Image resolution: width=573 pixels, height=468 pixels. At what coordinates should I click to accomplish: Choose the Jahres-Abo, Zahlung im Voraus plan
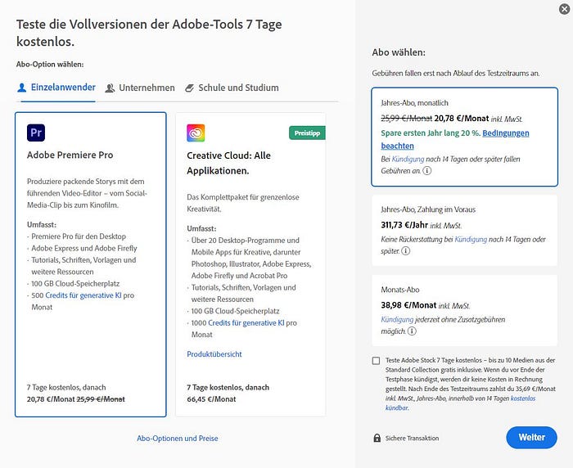click(x=464, y=229)
